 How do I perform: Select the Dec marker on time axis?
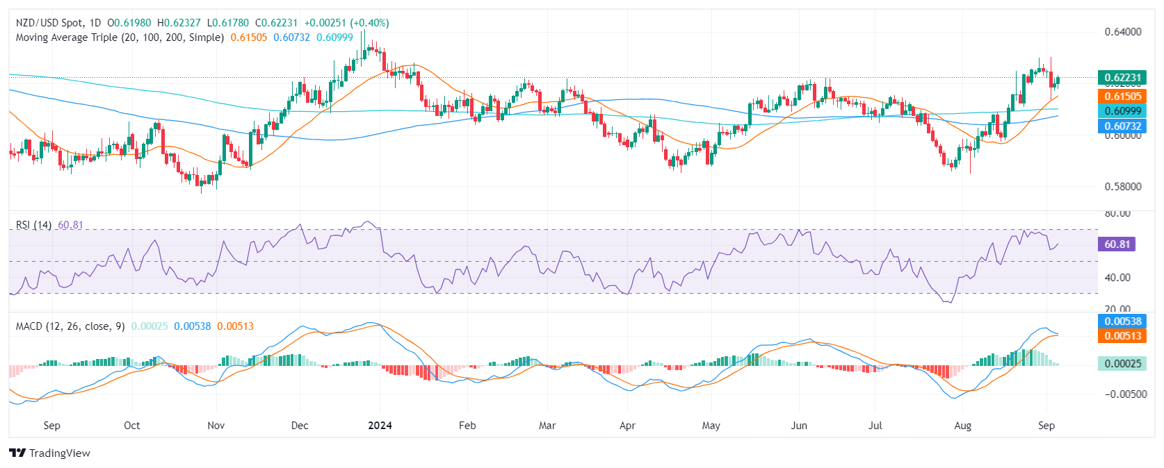click(x=300, y=426)
